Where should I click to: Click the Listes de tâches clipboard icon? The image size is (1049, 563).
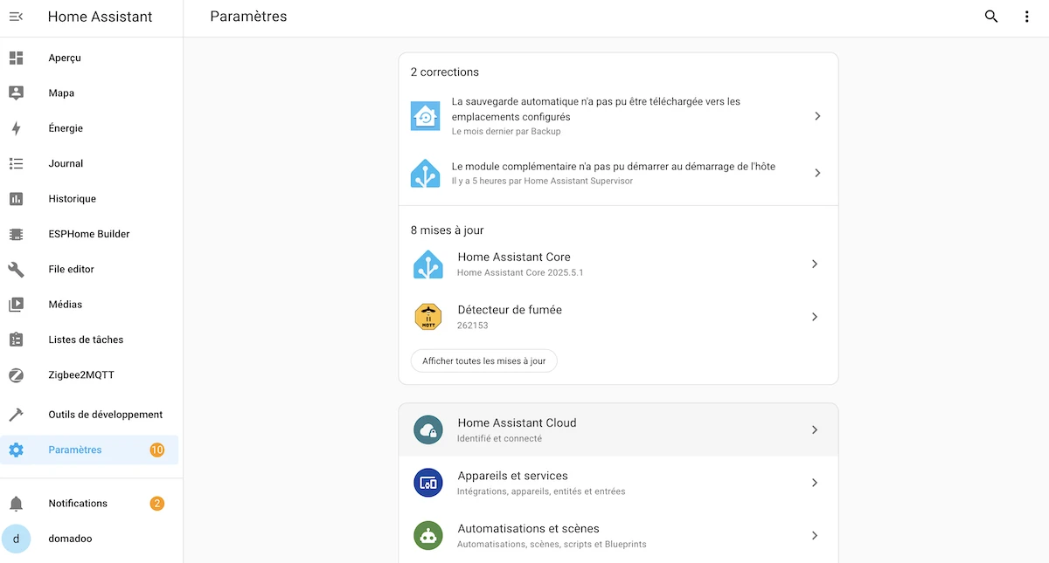[x=16, y=340]
